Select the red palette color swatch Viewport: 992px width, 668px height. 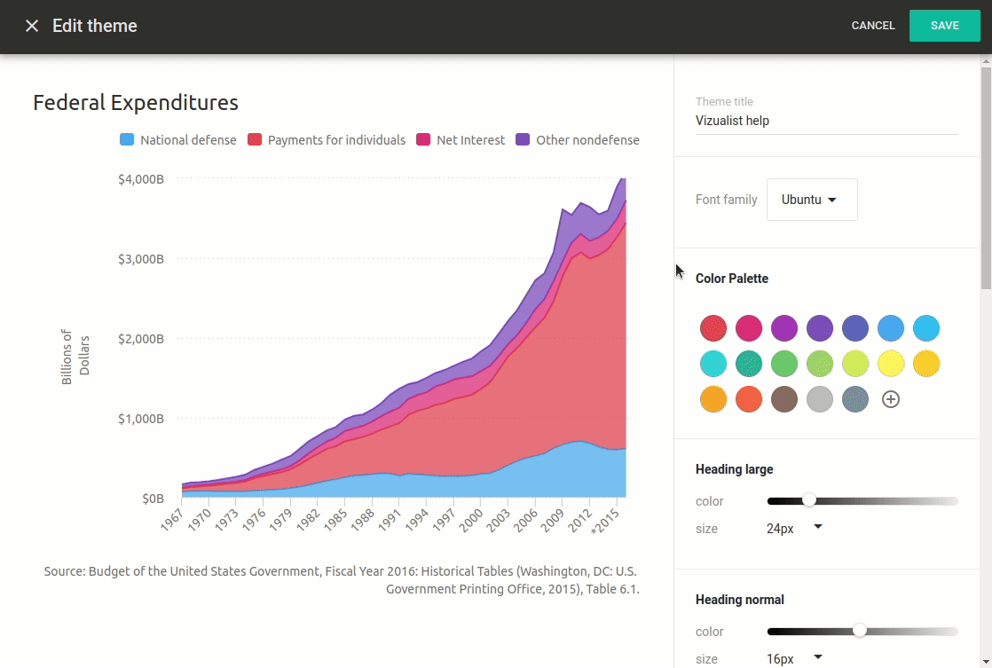point(713,328)
